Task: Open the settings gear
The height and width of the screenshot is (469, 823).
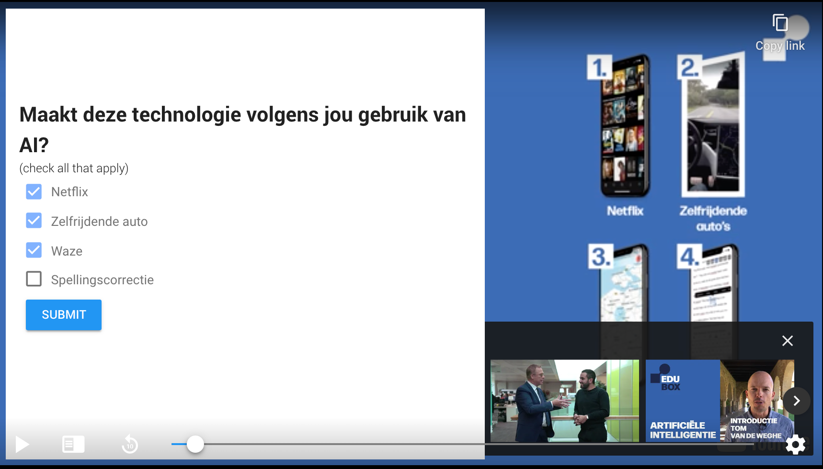Action: pyautogui.click(x=796, y=445)
